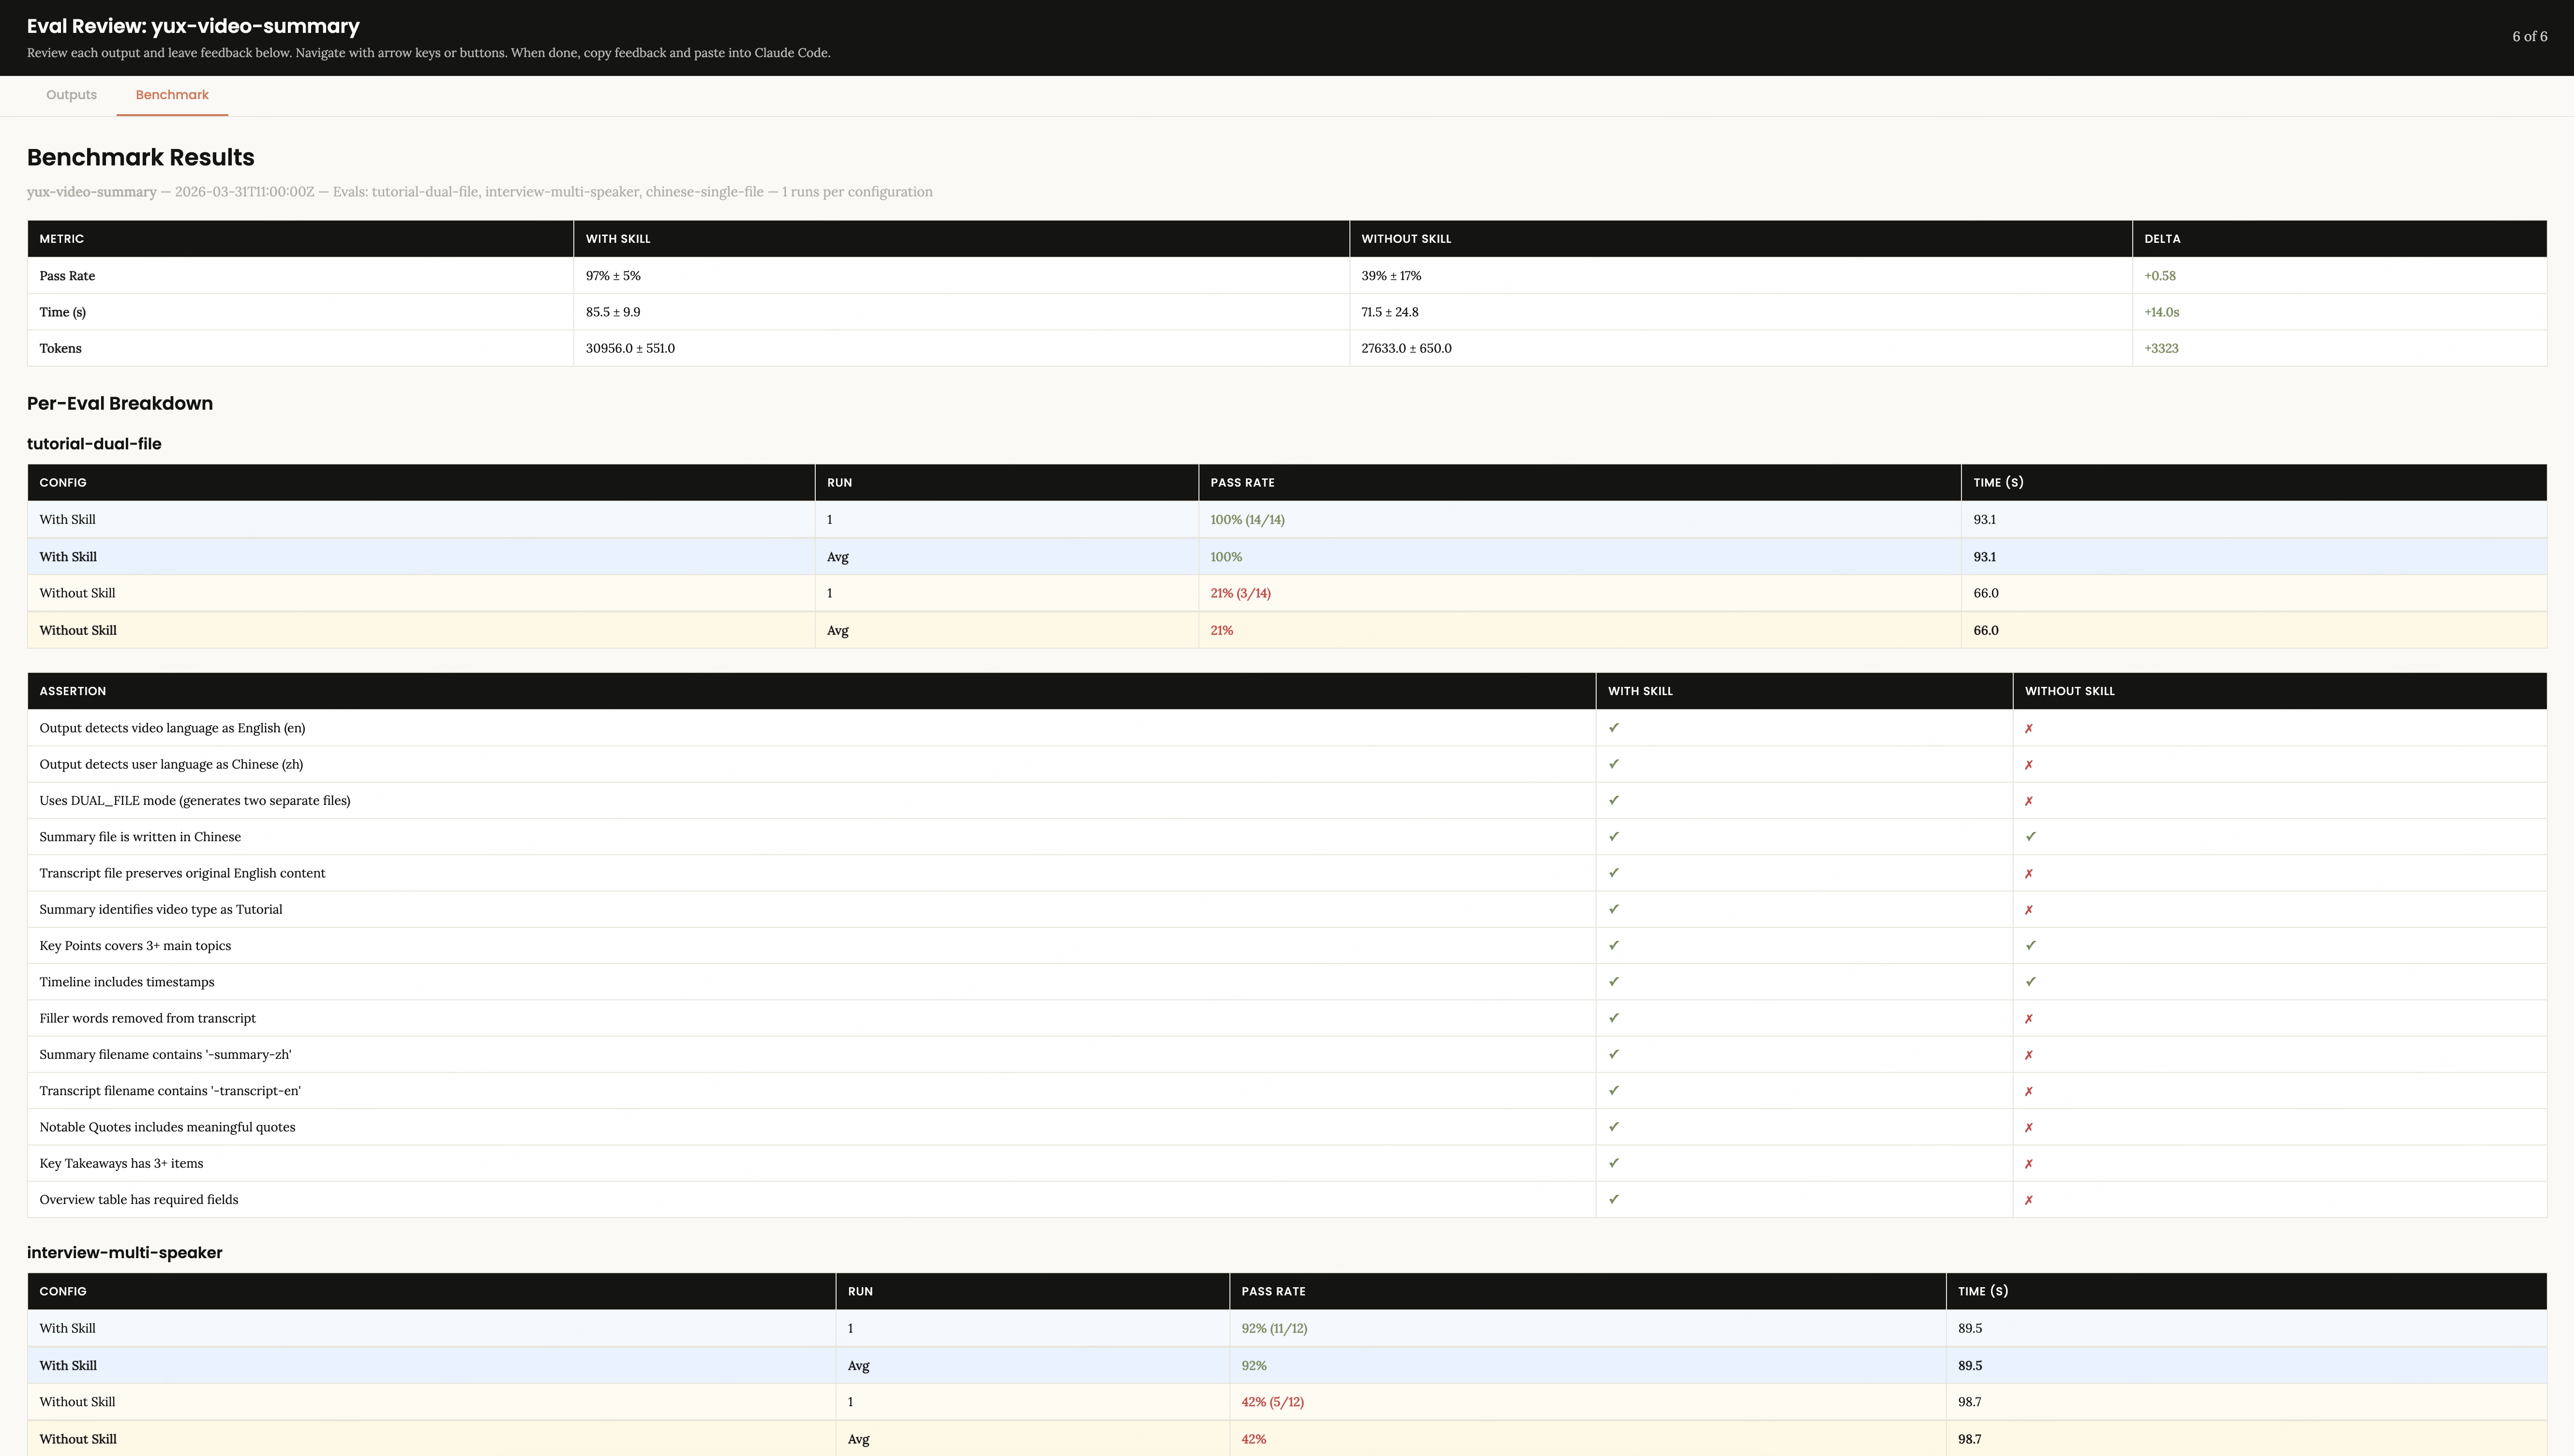Click the 'tutorial-dual-file' section title
The image size is (2574, 1456).
click(x=94, y=443)
